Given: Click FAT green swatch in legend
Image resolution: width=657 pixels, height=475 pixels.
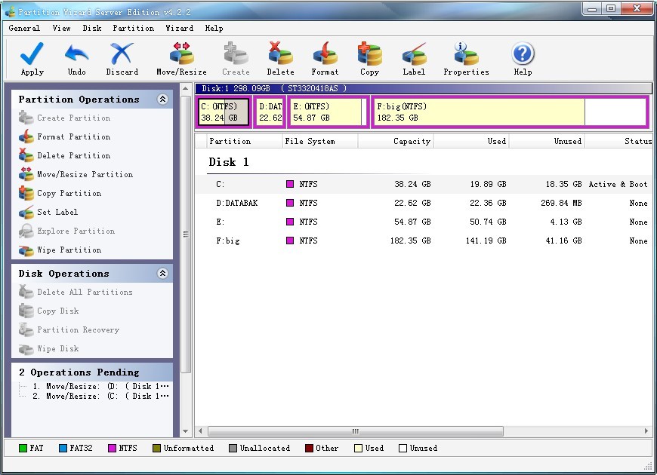Looking at the screenshot, I should point(23,448).
